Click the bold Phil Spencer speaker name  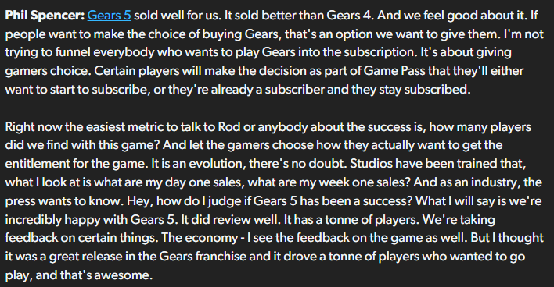pos(45,16)
